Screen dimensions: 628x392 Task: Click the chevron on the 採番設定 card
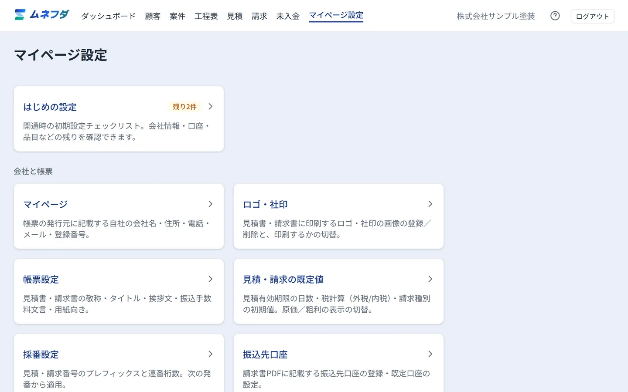point(211,354)
